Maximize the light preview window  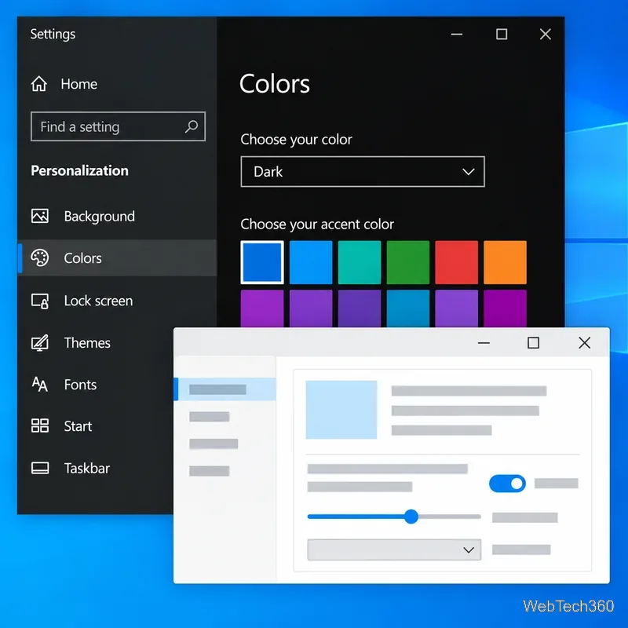533,343
